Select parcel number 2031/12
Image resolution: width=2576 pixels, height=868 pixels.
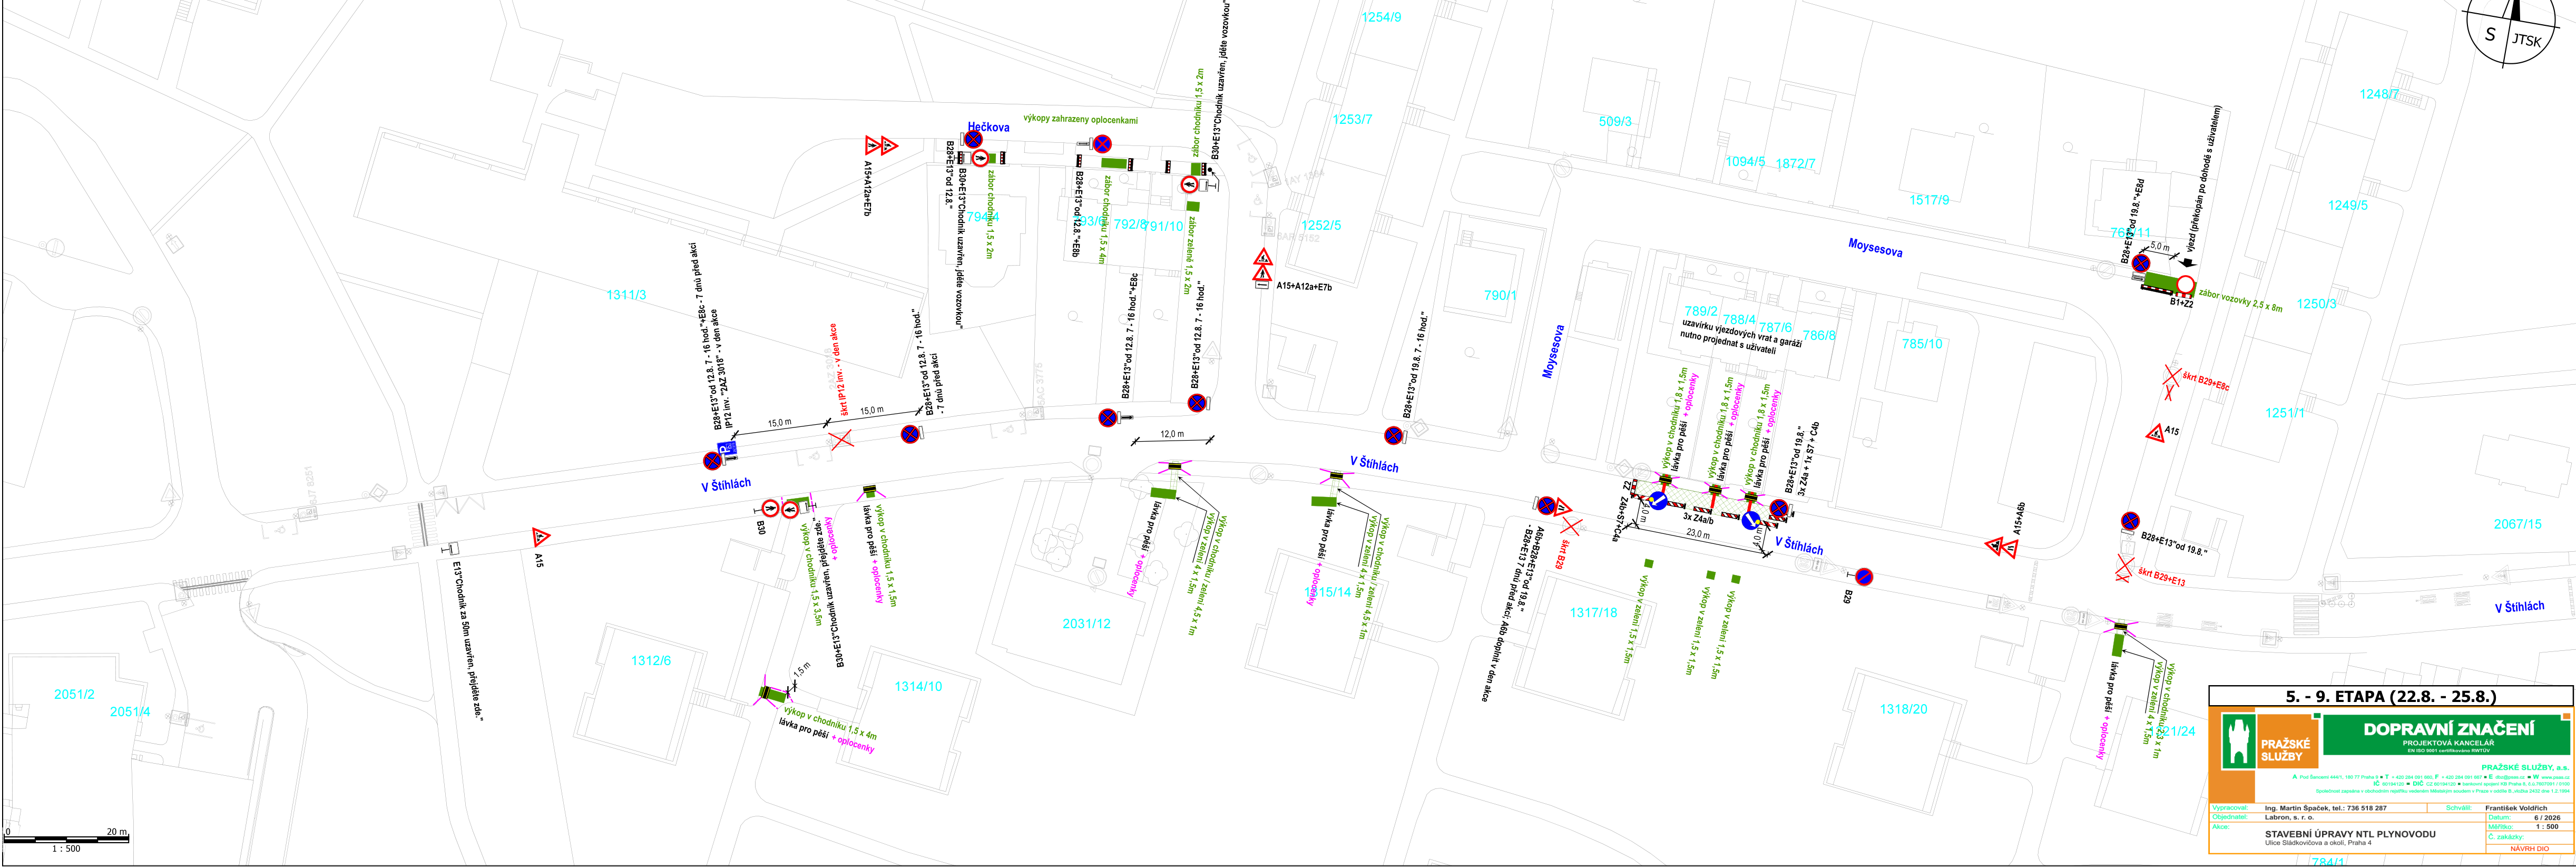click(1086, 623)
